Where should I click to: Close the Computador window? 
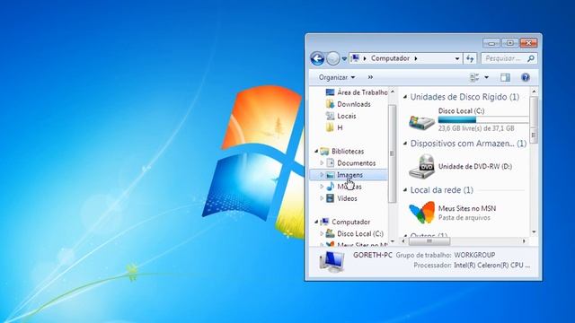[528, 43]
